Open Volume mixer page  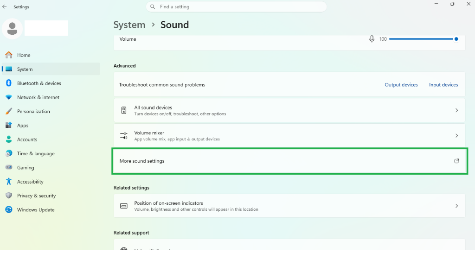click(x=289, y=136)
